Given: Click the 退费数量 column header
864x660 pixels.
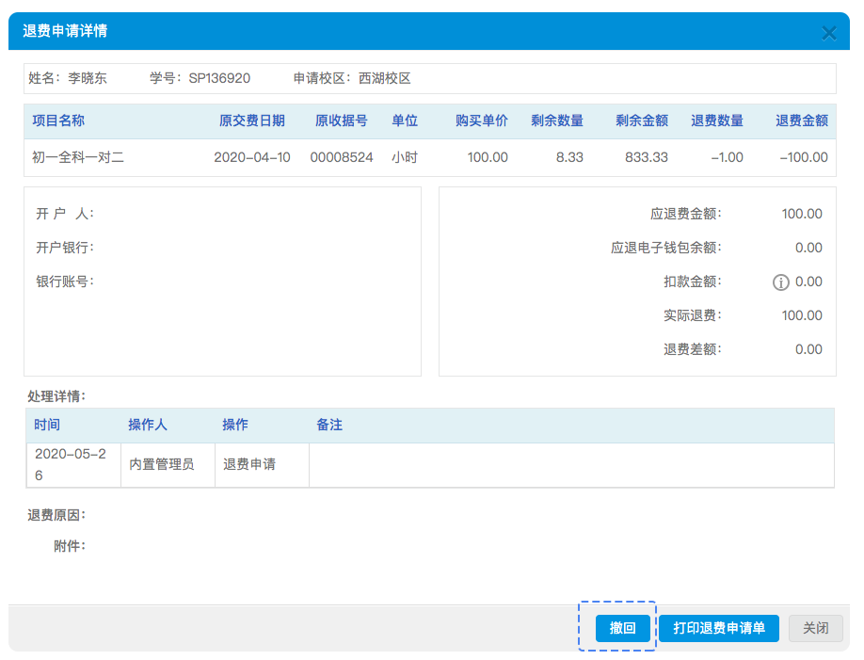Looking at the screenshot, I should click(x=717, y=121).
